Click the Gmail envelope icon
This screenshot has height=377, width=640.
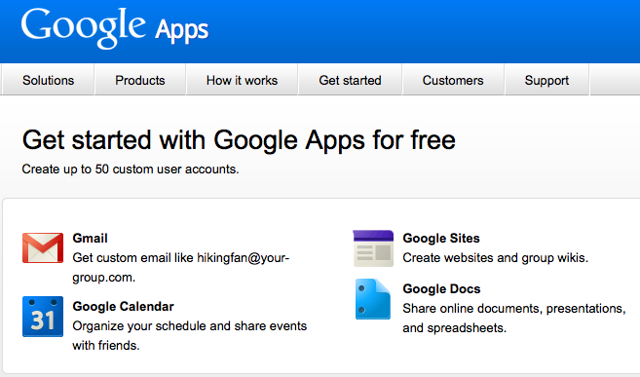43,247
